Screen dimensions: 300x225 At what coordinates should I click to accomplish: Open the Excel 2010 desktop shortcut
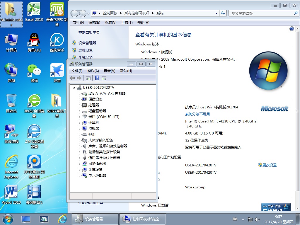34,12
